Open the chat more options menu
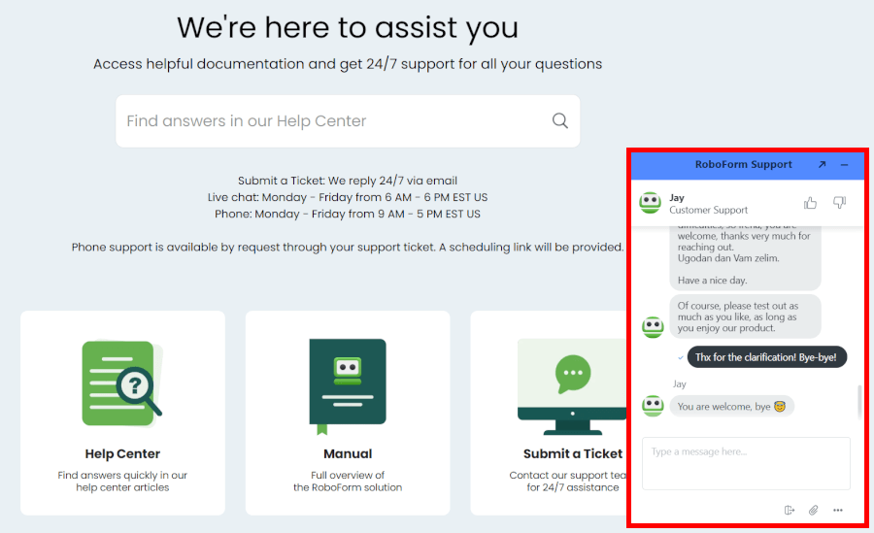The height and width of the screenshot is (533, 874). coord(838,510)
